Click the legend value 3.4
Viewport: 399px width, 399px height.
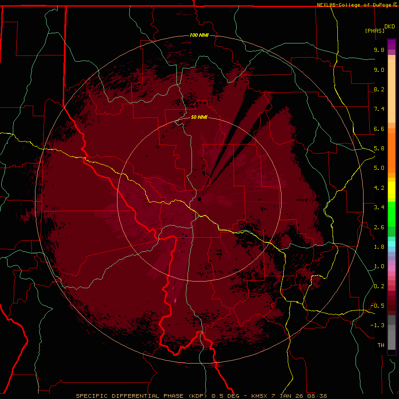tap(379, 207)
